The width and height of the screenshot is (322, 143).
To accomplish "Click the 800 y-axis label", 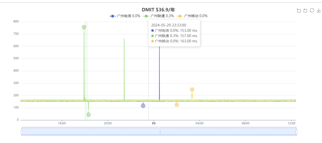I will click(x=16, y=21).
